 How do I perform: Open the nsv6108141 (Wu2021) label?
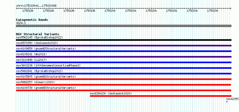(x=31, y=54)
